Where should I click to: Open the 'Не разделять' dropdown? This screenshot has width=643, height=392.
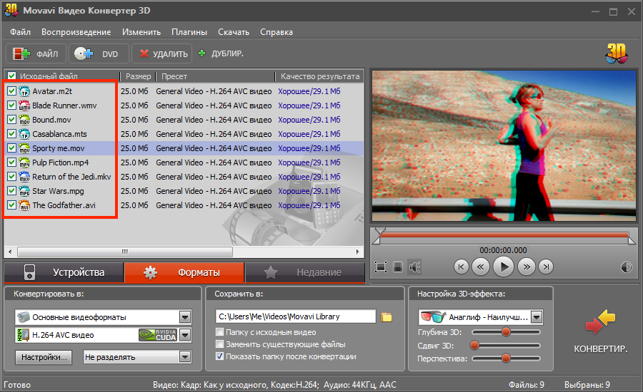click(x=185, y=357)
